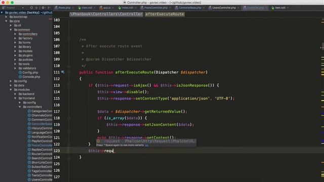Expand the validators folder
The width and height of the screenshot is (324, 182).
point(15,68)
